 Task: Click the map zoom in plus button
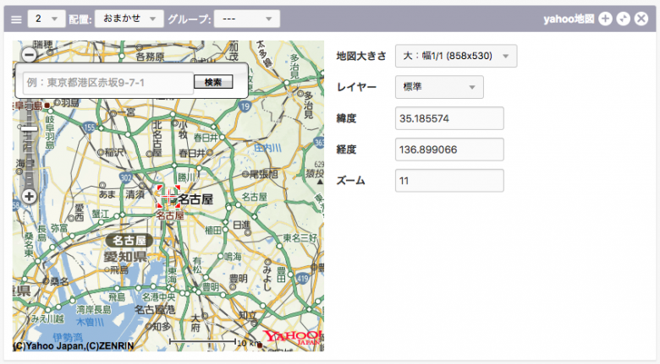[29, 196]
